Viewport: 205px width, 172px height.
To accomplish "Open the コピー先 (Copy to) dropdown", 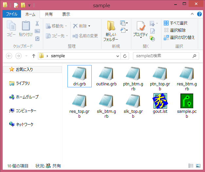I will pyautogui.click(x=57, y=36).
